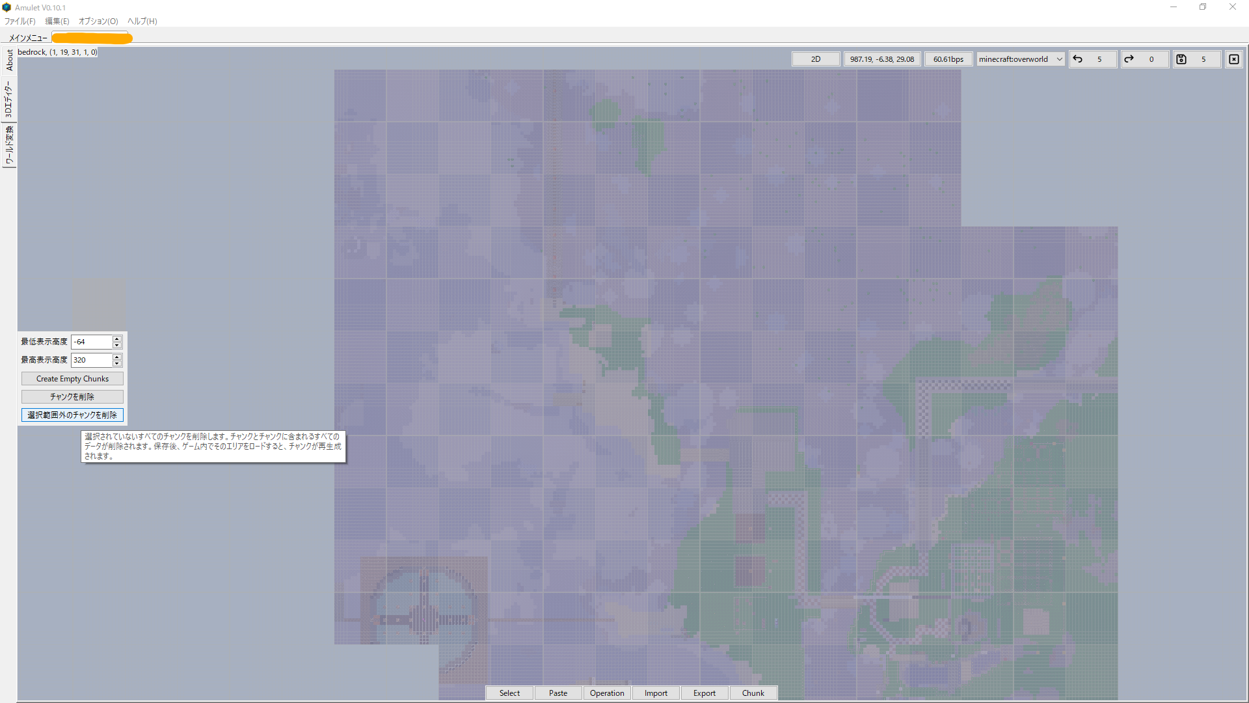Switch to the Operation tool

point(607,693)
